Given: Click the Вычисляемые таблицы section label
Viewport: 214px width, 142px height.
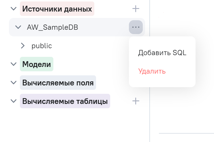Looking at the screenshot, I should (x=65, y=101).
